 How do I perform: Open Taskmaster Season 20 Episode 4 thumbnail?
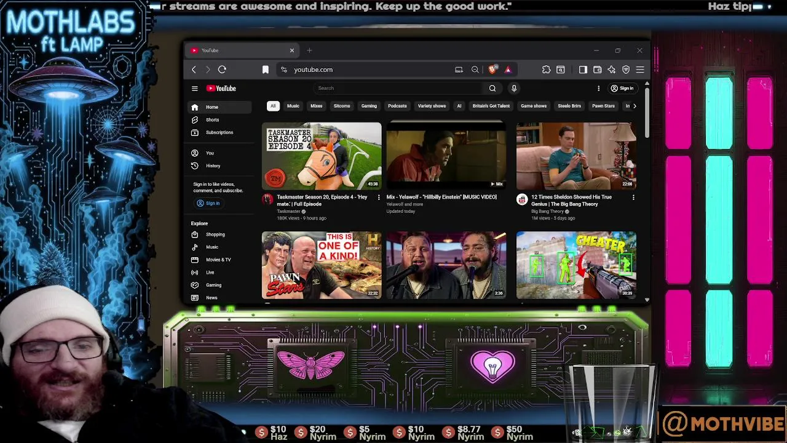(x=322, y=156)
